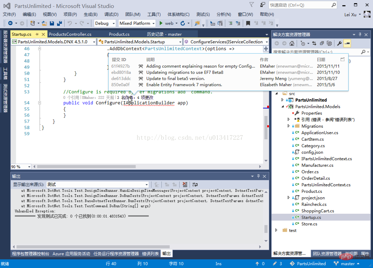Open the Debug configuration dropdown
This screenshot has height=268, width=373.
(x=105, y=23)
